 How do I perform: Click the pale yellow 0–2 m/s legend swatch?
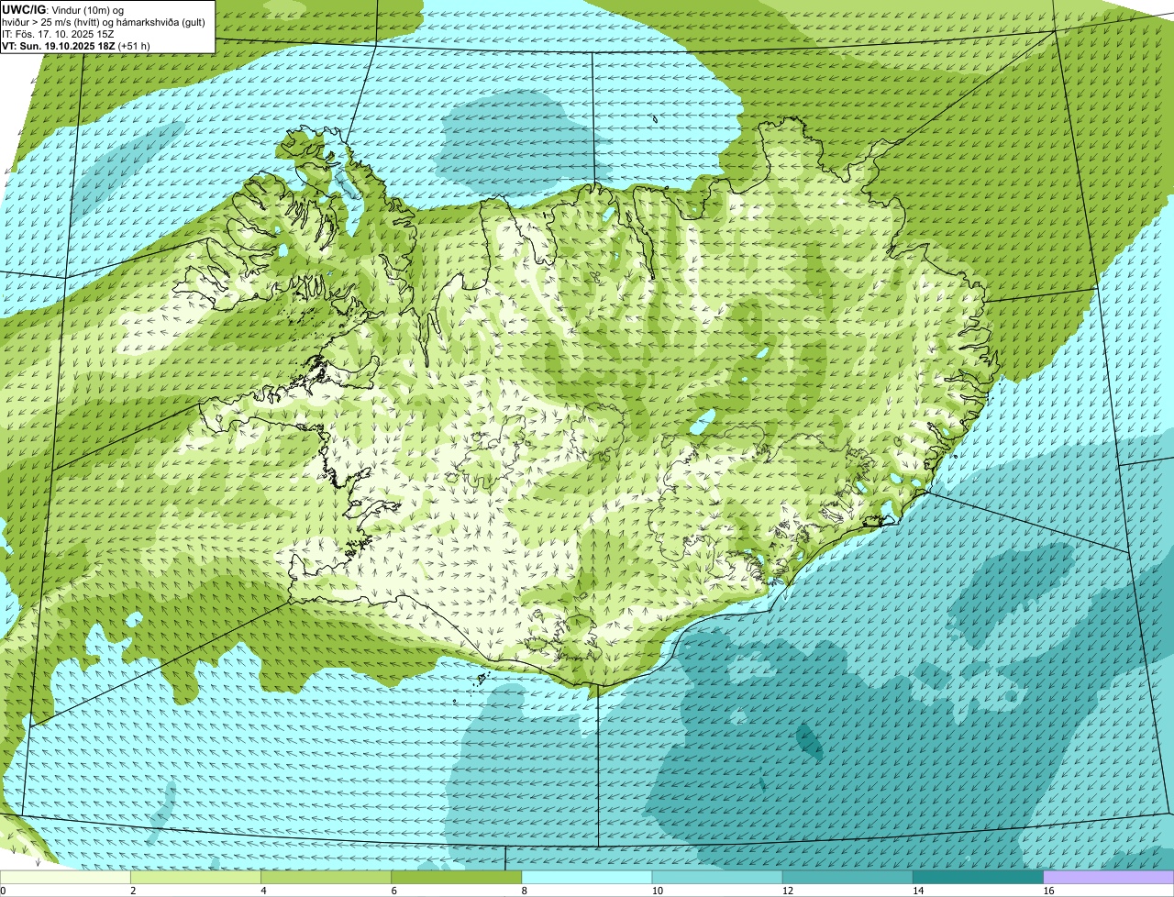(x=65, y=878)
